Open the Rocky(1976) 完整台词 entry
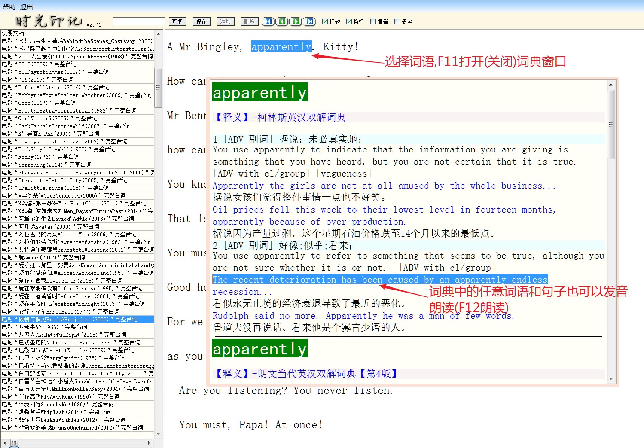The width and height of the screenshot is (644, 448). pos(77,157)
